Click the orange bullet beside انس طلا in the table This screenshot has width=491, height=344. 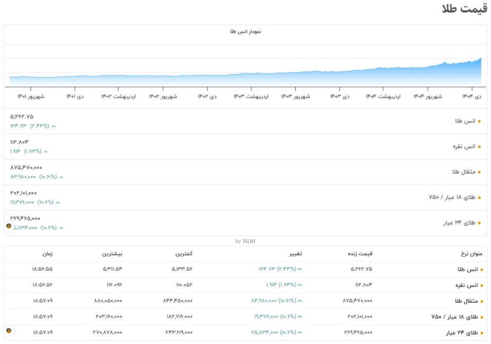[x=481, y=270]
